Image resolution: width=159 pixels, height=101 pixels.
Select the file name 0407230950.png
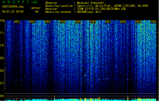[x=13, y=7]
